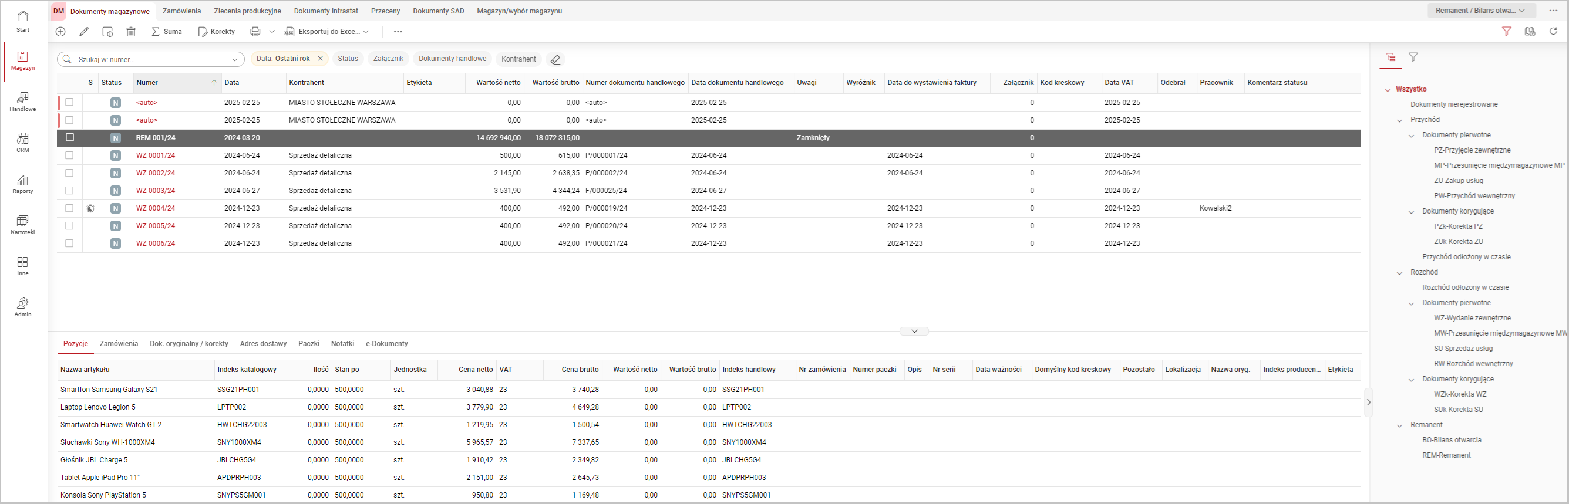1569x504 pixels.
Task: Open the CRM module in sidebar
Action: [22, 143]
